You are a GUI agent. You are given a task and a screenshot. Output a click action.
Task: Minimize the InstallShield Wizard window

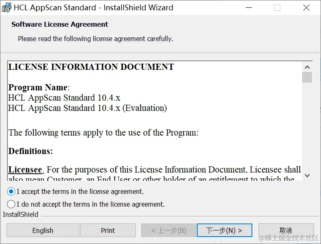pos(249,8)
